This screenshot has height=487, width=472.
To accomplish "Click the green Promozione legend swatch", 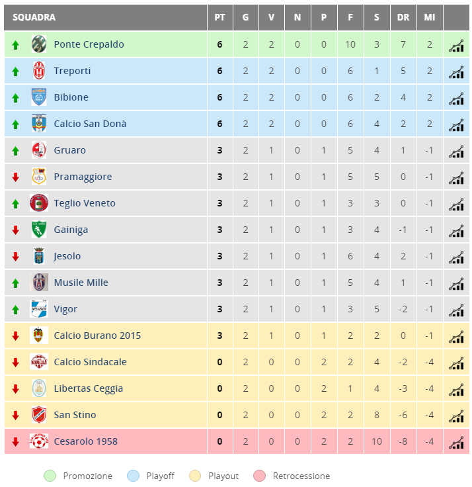I will pos(50,476).
